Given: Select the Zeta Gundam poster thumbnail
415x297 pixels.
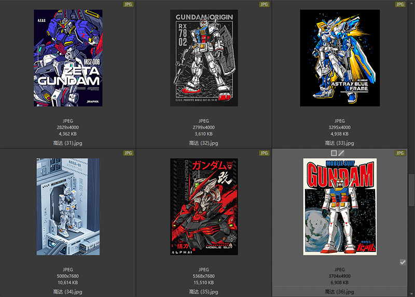Looking at the screenshot, I should (68, 58).
